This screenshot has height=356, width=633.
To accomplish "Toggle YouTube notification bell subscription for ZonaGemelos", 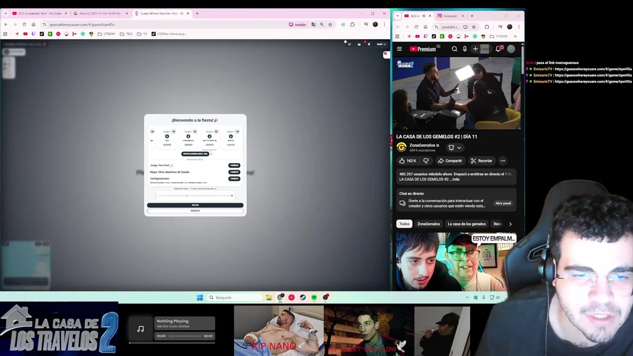I will tap(454, 147).
